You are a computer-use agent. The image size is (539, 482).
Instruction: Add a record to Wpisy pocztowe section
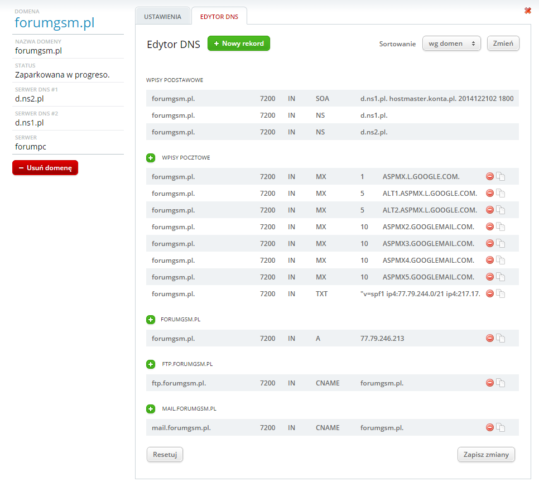tap(151, 158)
